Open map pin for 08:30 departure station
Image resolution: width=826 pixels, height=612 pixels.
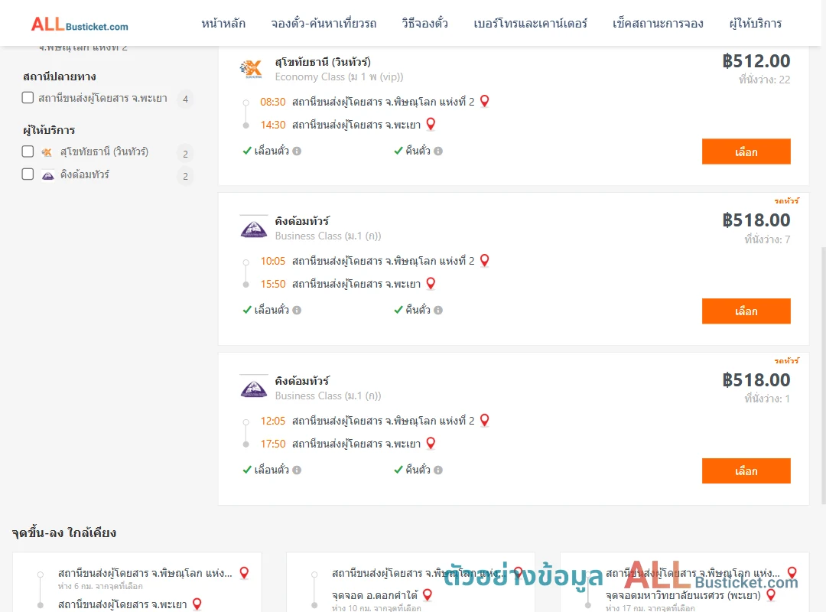(x=485, y=101)
